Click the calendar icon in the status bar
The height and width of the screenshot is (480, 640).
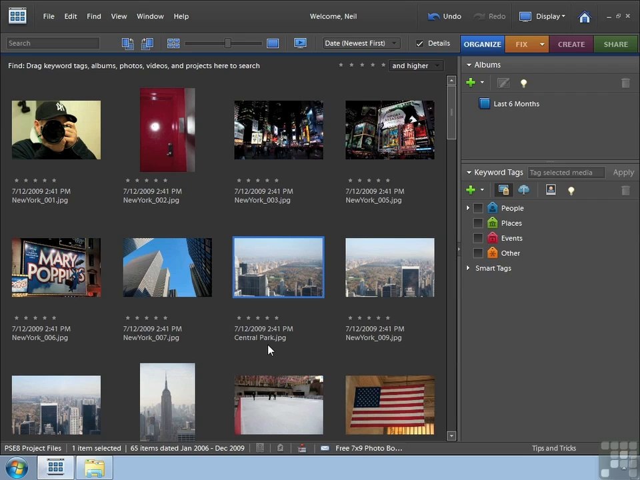point(302,448)
